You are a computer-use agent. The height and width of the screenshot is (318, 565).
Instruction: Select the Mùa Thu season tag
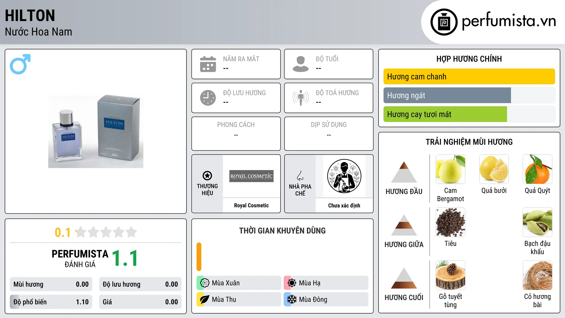(x=239, y=300)
